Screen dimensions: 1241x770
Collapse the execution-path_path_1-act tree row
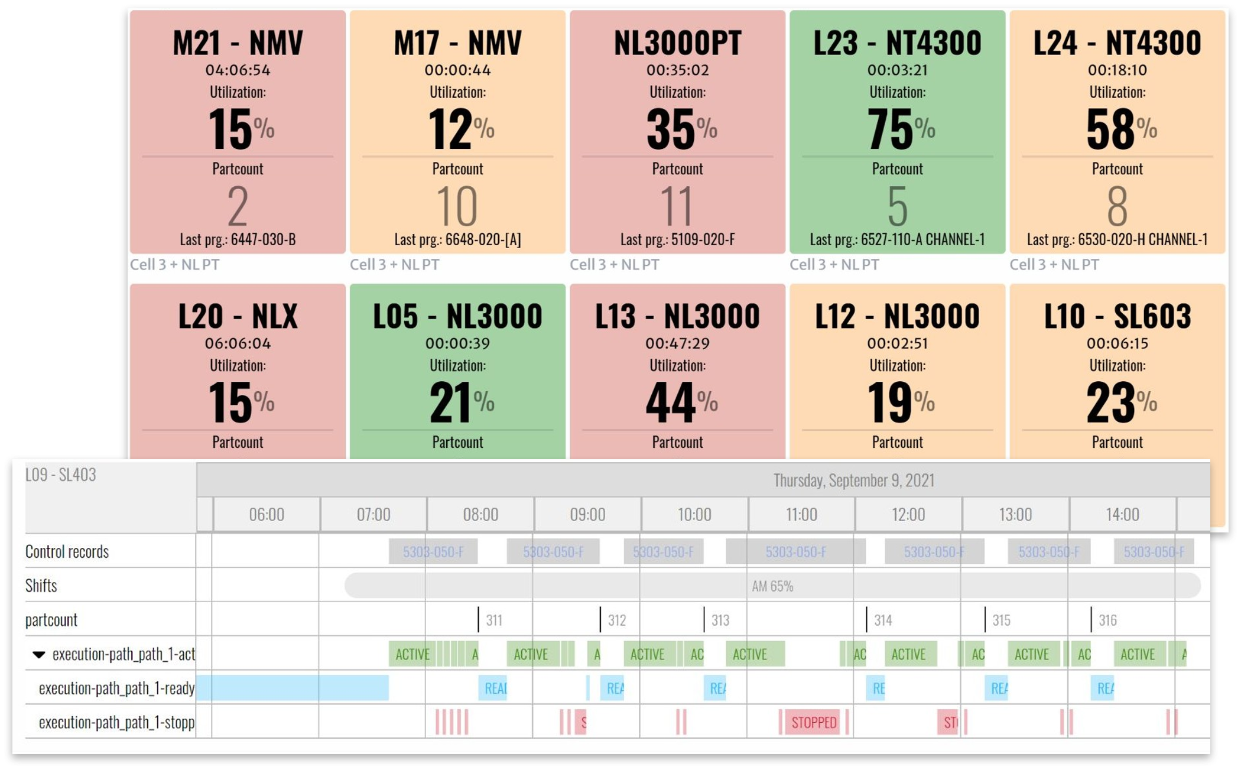click(39, 654)
